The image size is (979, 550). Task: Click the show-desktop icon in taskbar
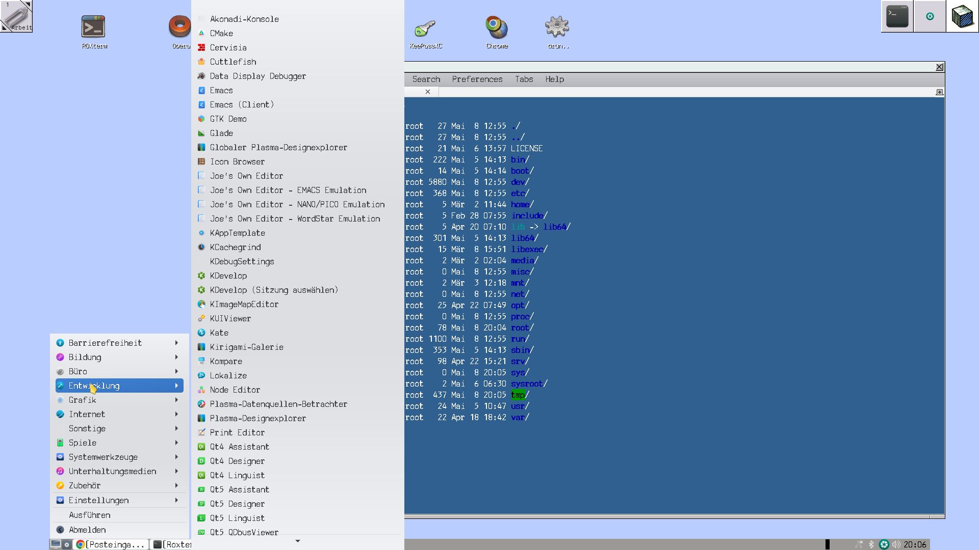click(x=56, y=544)
